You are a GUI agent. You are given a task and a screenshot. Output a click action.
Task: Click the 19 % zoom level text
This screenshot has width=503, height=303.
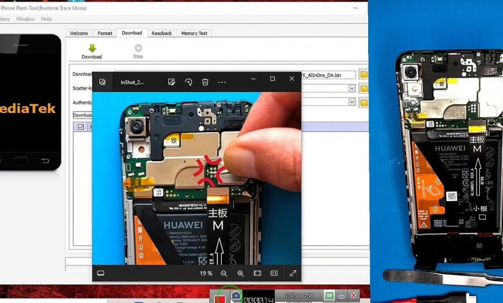pyautogui.click(x=206, y=273)
